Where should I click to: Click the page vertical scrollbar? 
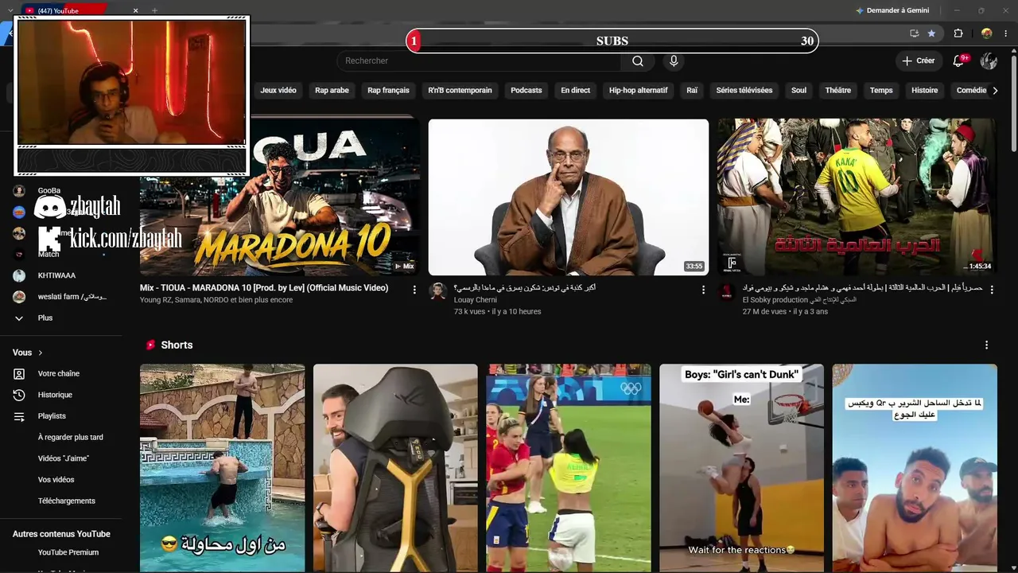coord(1013,103)
